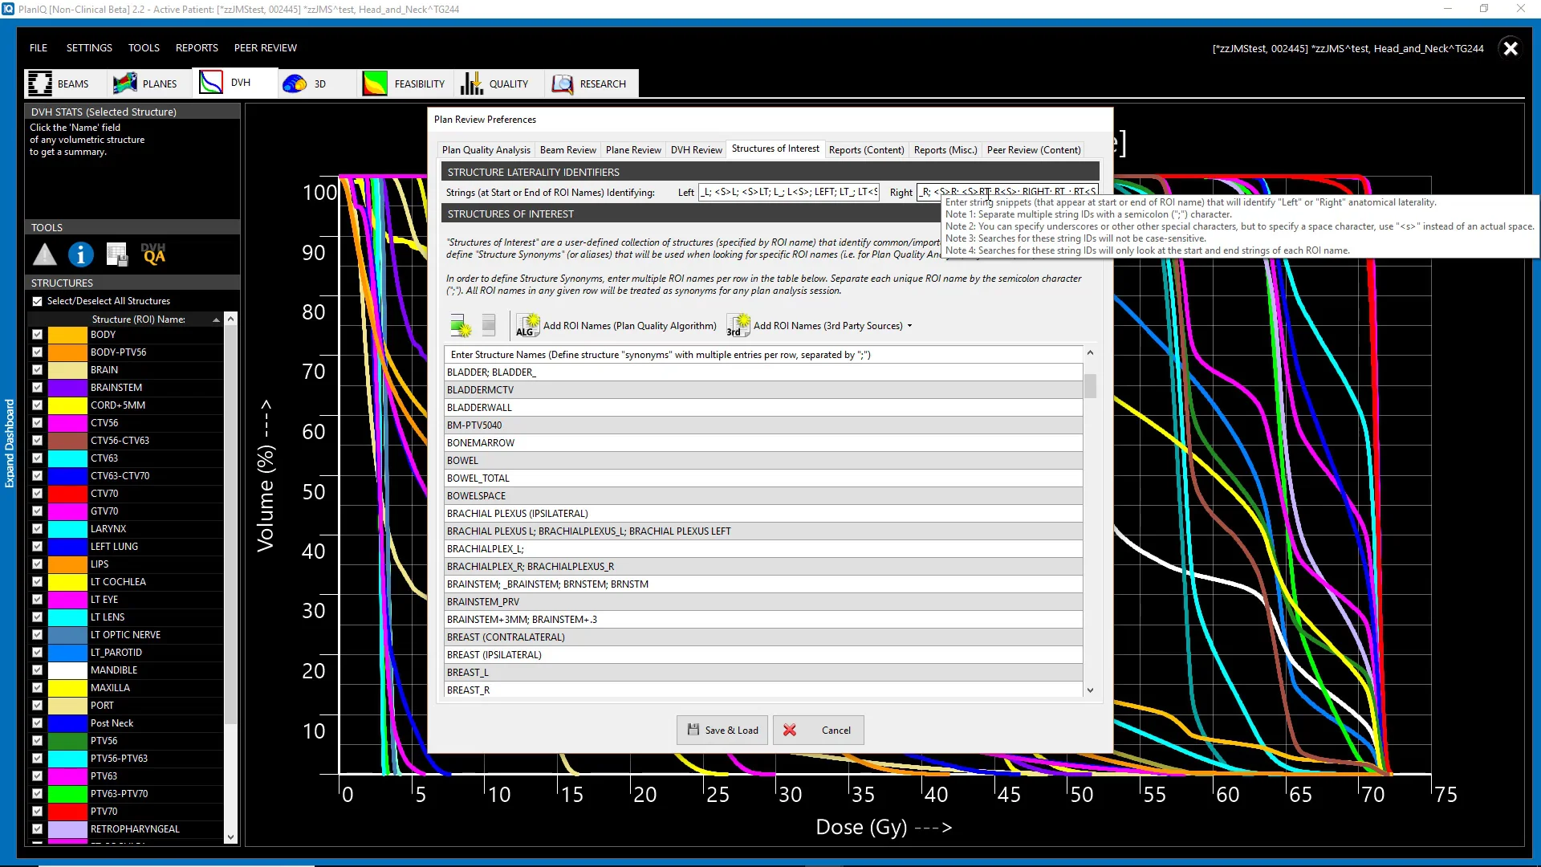1541x867 pixels.
Task: Click the Right laterality strings input field
Action: pos(1008,192)
